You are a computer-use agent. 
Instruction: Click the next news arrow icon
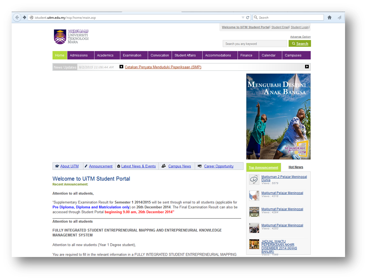(307, 67)
